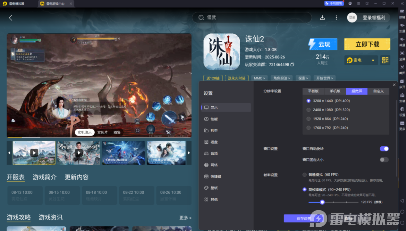
Task: Select resolution 3200 x 1440 (DPI 400)
Action: point(328,101)
